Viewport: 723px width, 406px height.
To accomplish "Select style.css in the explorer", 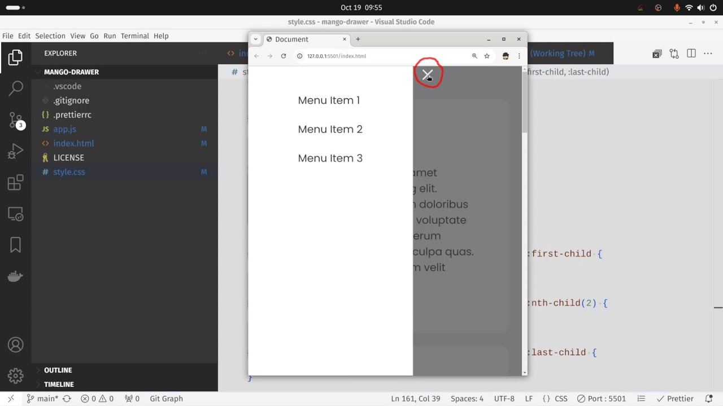I will click(x=124, y=172).
